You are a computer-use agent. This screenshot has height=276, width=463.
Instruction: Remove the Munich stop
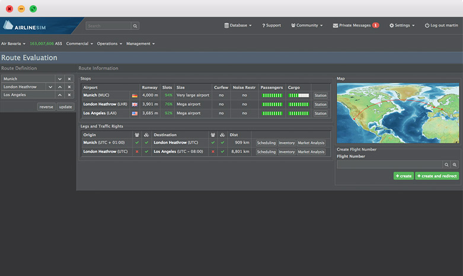(69, 79)
